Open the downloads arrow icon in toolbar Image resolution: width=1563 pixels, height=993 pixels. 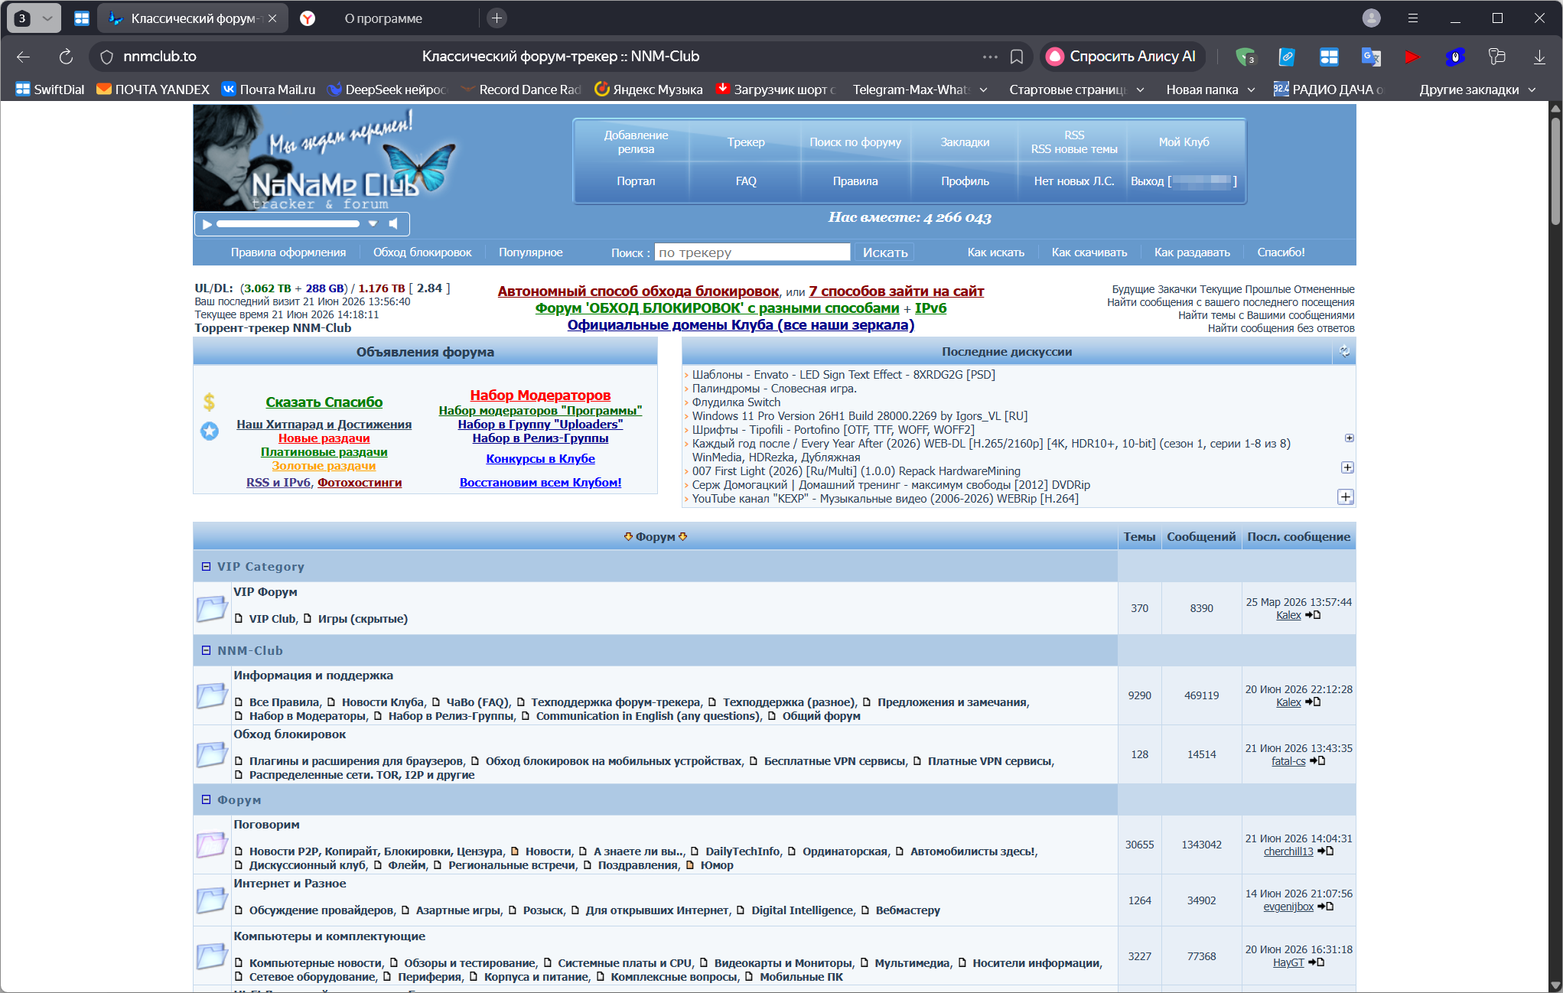tap(1539, 57)
